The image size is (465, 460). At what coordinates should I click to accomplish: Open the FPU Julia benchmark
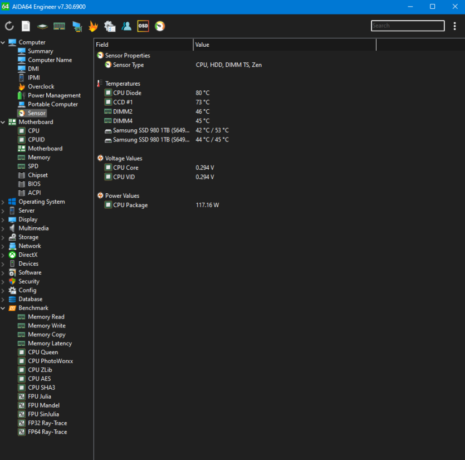[40, 397]
